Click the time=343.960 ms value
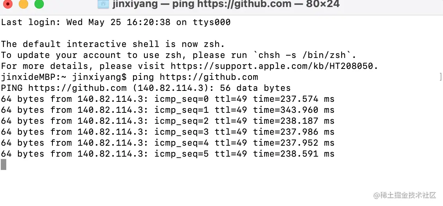The height and width of the screenshot is (206, 443). click(294, 110)
